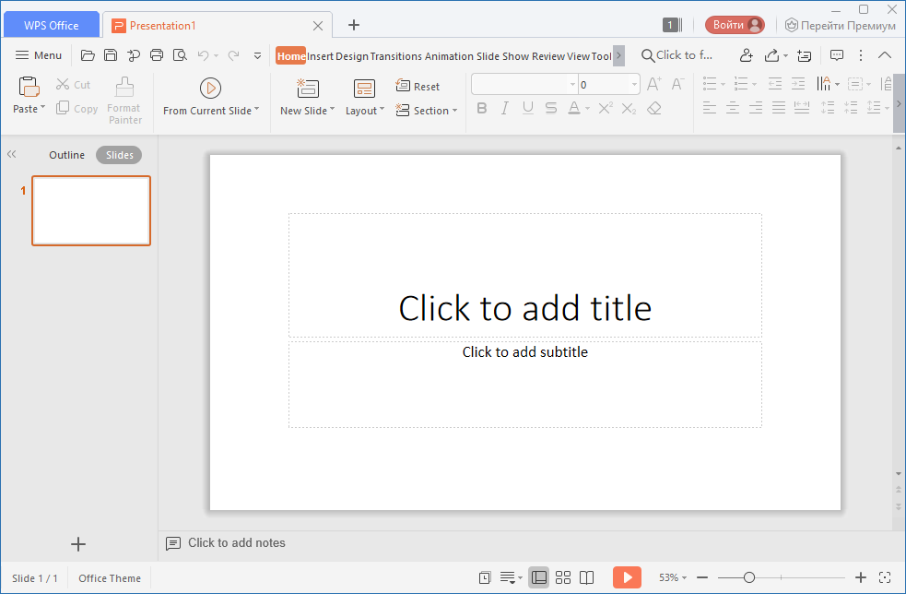Decrease the font size
Screen dimensions: 906x594
coord(677,85)
